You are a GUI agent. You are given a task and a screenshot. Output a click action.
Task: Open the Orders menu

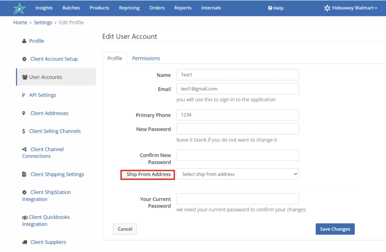(x=157, y=8)
